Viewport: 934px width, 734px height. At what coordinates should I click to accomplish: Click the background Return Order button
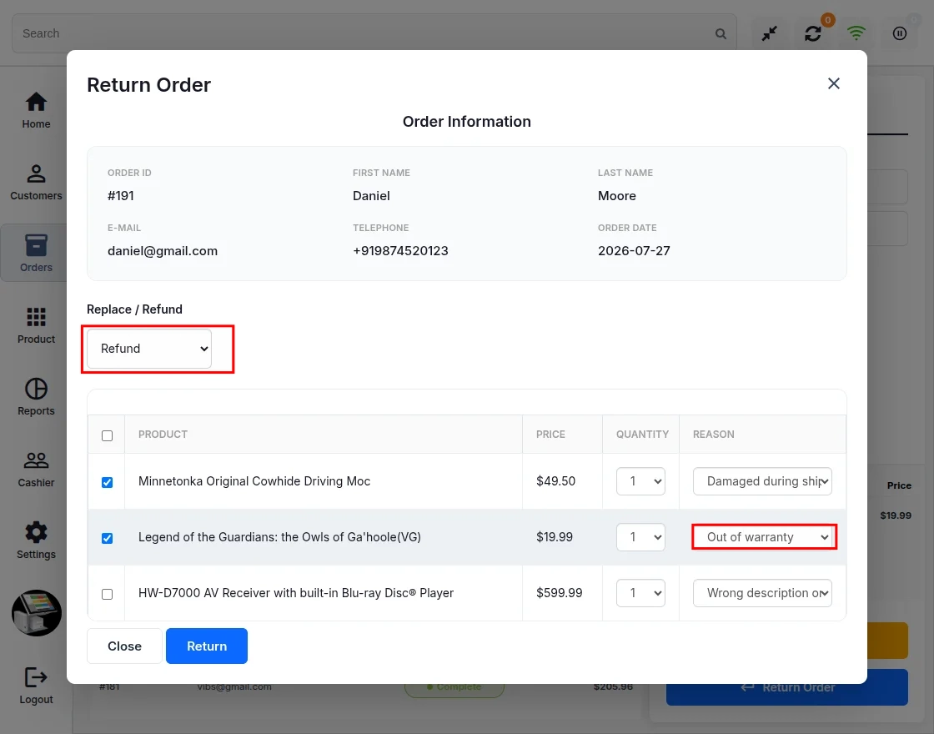coord(787,687)
